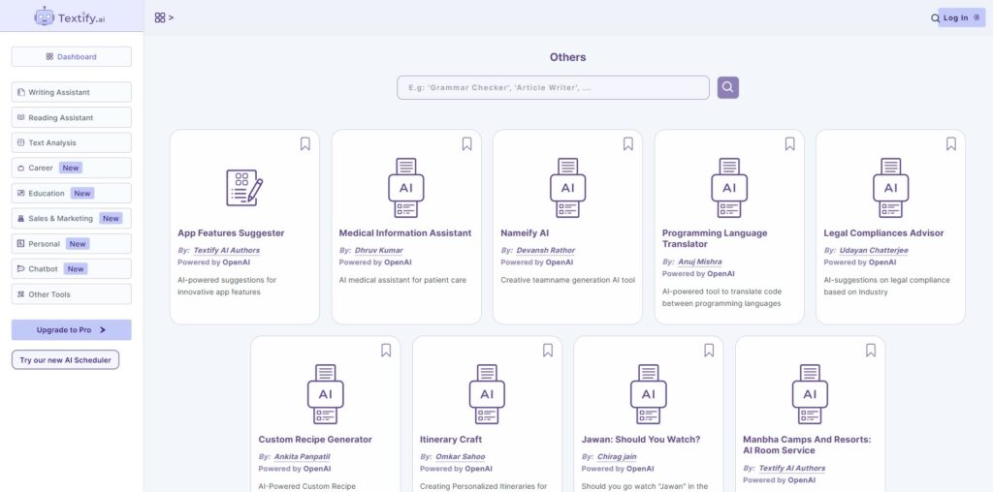
Task: Open the Jawan: Should You Watch? title
Action: [x=641, y=440]
